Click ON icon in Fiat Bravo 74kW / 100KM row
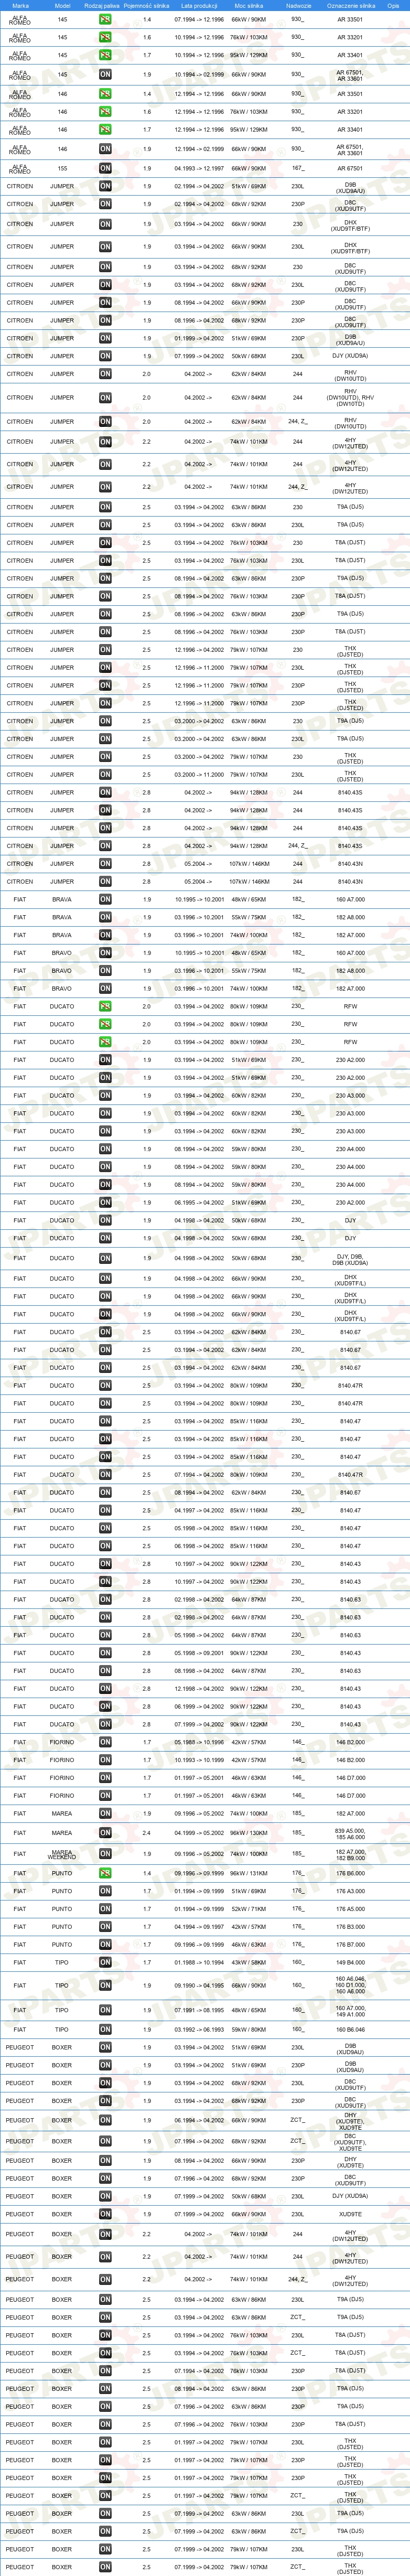The height and width of the screenshot is (2576, 410). (105, 988)
